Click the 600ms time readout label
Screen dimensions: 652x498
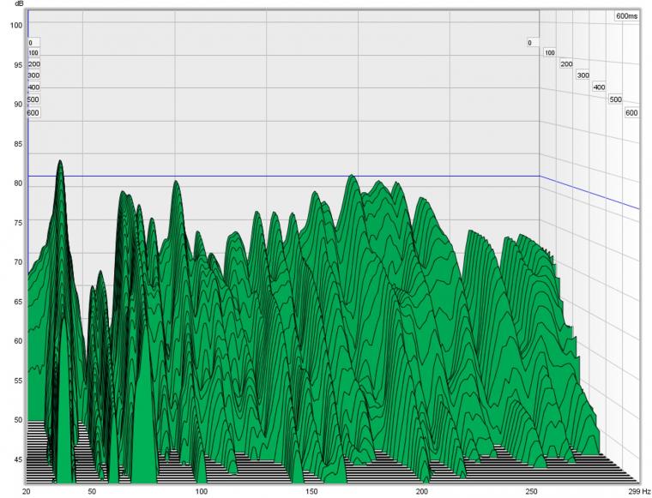[626, 15]
